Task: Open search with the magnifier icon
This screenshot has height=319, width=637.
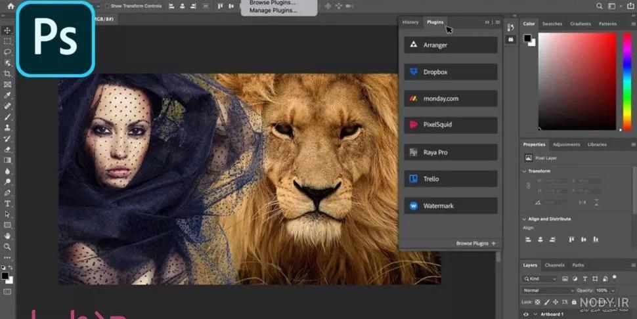Action: 599,6
